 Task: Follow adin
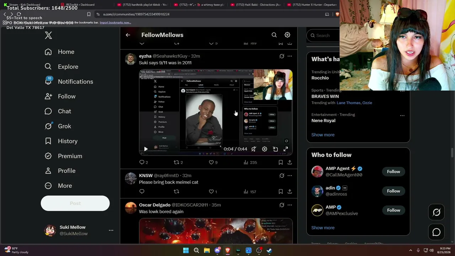[394, 191]
